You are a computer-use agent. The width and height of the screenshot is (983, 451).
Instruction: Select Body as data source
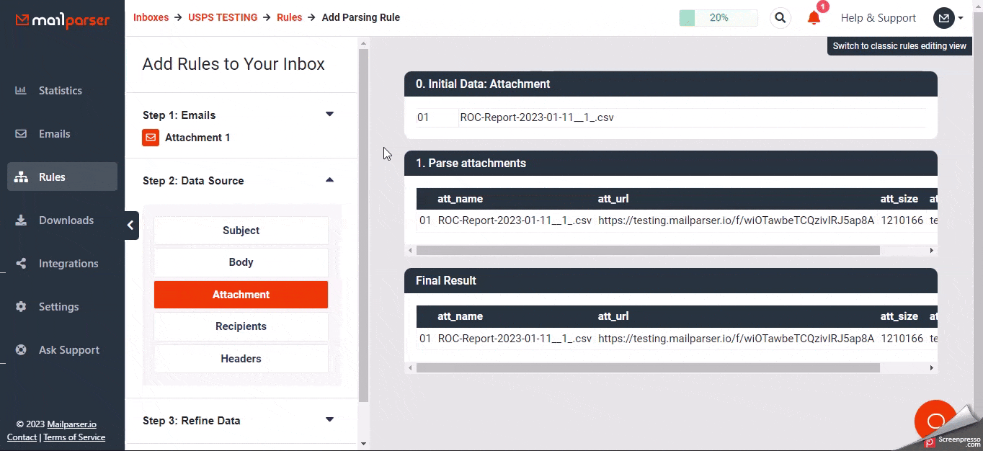coord(241,262)
